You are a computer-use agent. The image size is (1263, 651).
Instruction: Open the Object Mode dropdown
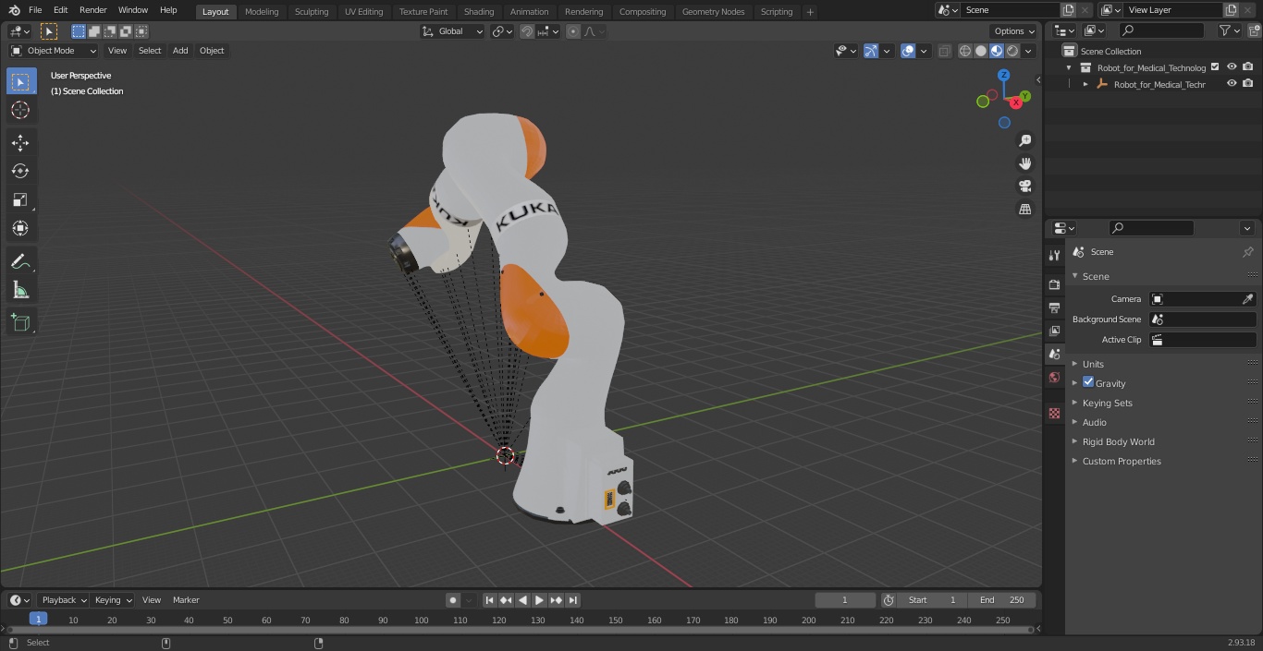[54, 51]
